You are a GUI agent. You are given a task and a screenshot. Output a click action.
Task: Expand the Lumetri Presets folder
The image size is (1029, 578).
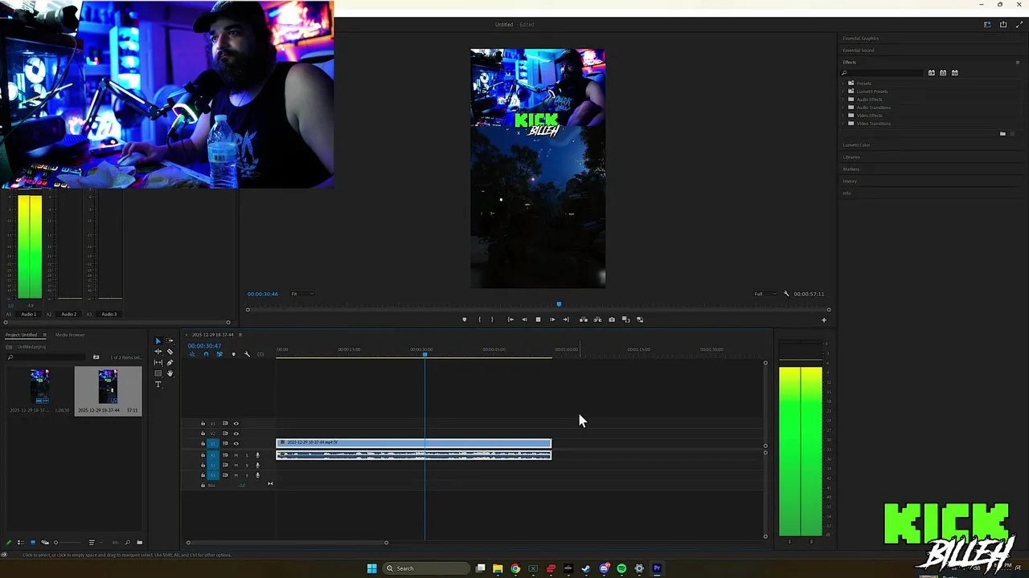[x=843, y=92]
